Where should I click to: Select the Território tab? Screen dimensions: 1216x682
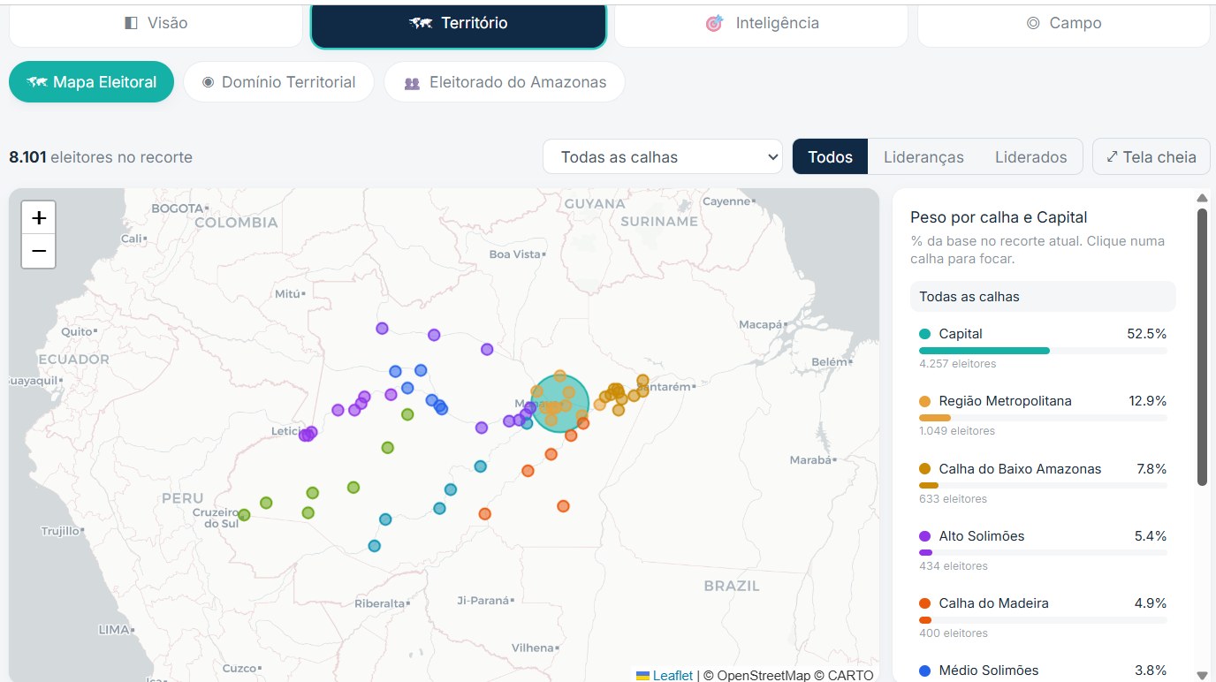(458, 24)
